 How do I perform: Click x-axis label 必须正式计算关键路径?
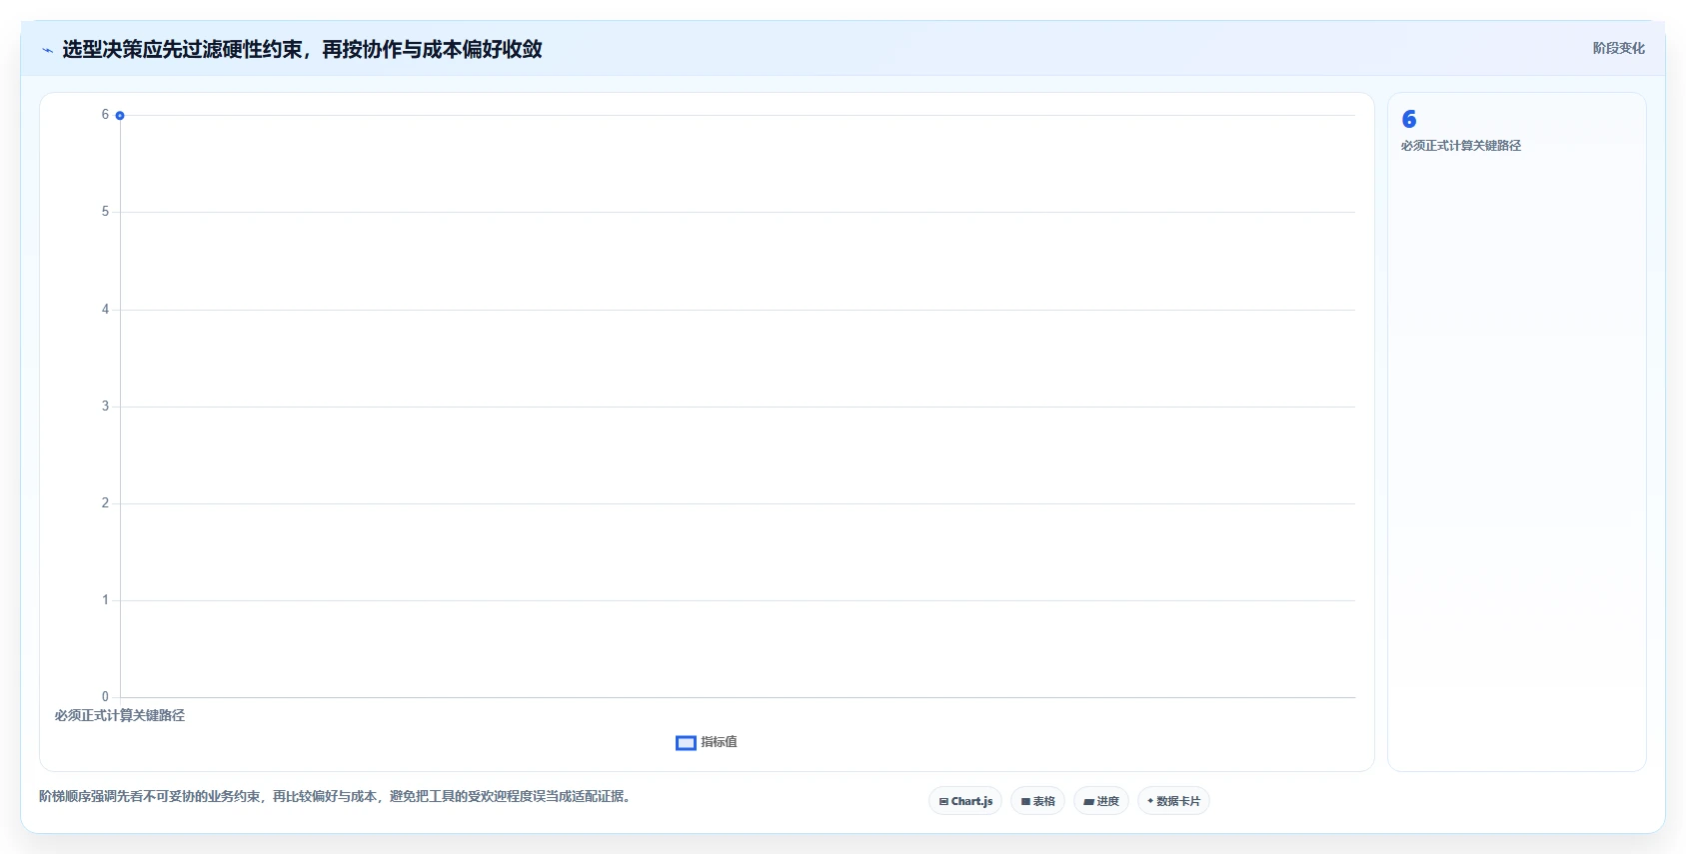tap(120, 715)
